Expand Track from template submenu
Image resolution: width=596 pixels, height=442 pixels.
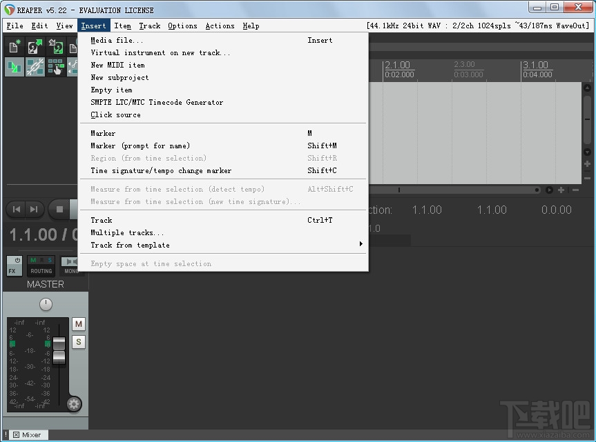[x=223, y=245]
